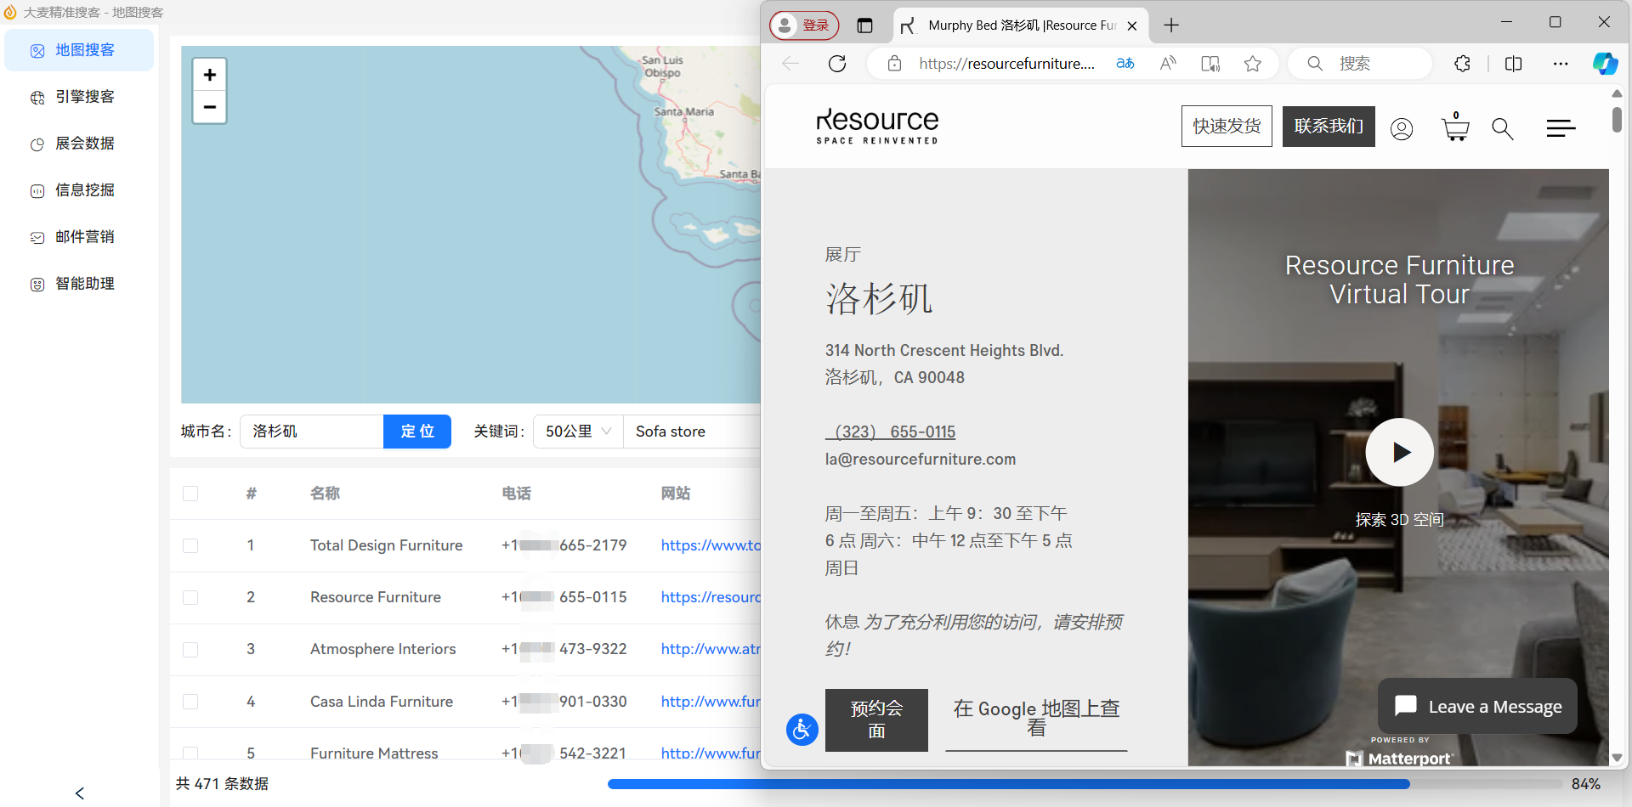The height and width of the screenshot is (807, 1632).
Task: Open the shopping cart icon
Action: [1455, 127]
